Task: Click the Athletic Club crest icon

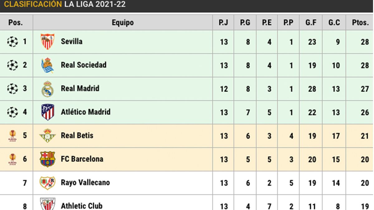Action: (47, 204)
